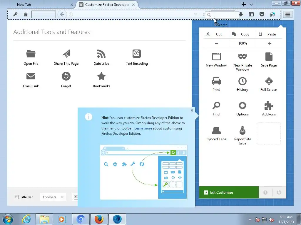301x225 pixels.
Task: Click the empty placeholder field beside Home
Action: pos(44,14)
